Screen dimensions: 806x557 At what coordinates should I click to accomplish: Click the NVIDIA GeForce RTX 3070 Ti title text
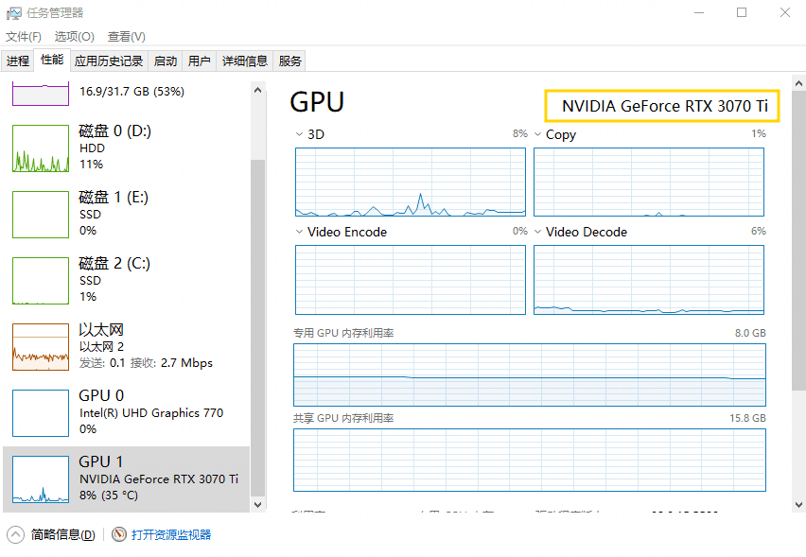tap(665, 106)
